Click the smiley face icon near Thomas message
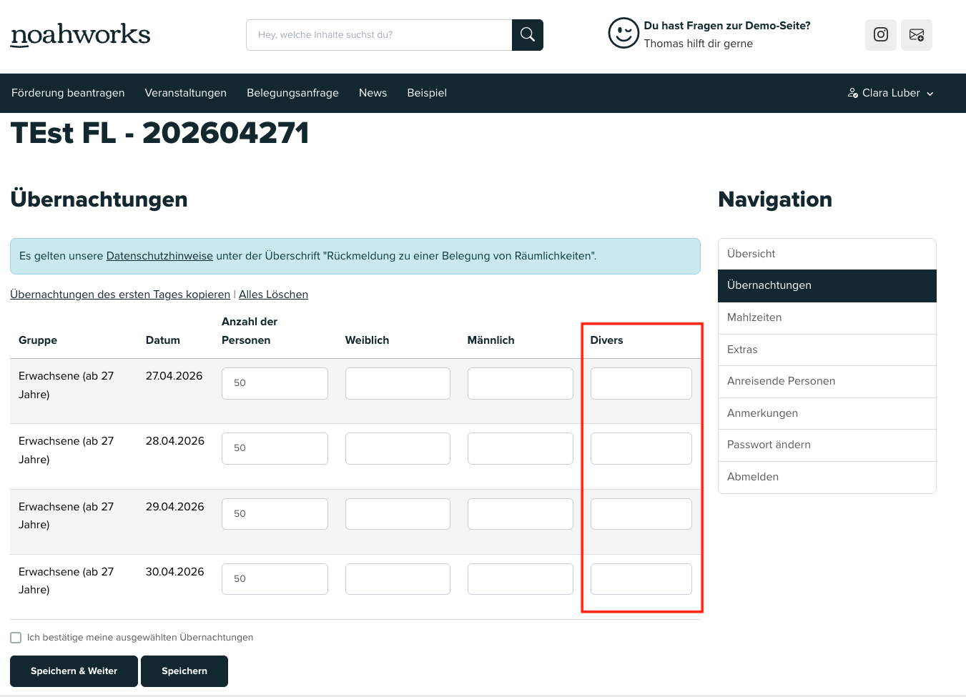This screenshot has width=966, height=697. tap(623, 33)
